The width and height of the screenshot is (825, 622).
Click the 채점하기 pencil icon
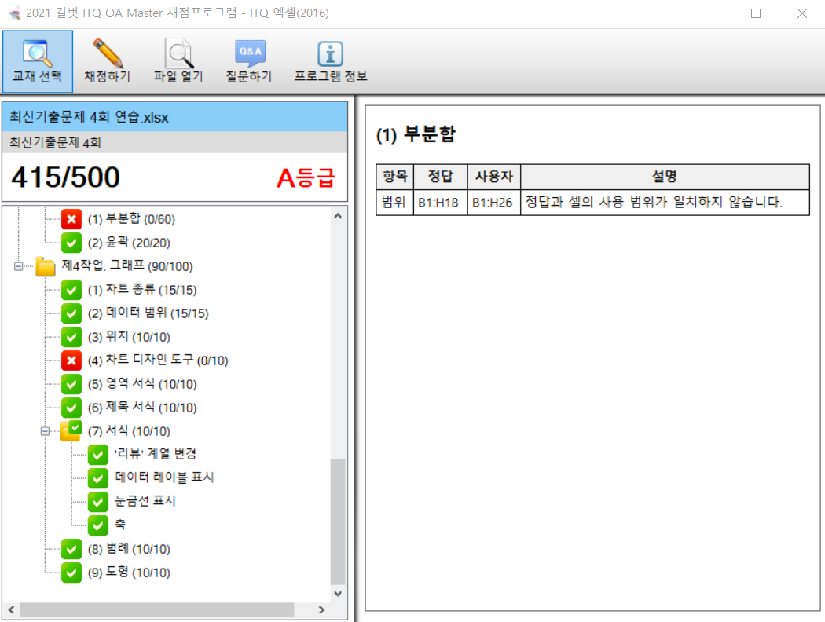107,53
